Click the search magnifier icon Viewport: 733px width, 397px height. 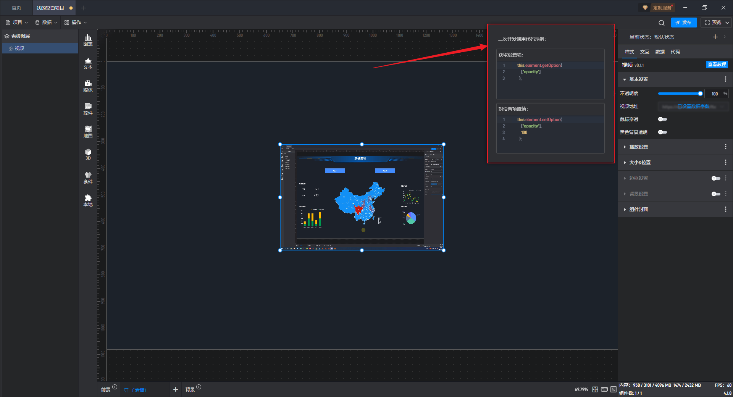pos(662,23)
